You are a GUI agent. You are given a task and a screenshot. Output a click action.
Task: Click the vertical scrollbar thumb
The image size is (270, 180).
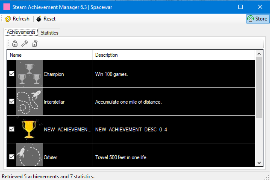pyautogui.click(x=259, y=88)
